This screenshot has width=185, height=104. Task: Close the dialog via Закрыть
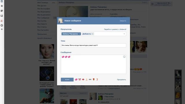[123, 21]
